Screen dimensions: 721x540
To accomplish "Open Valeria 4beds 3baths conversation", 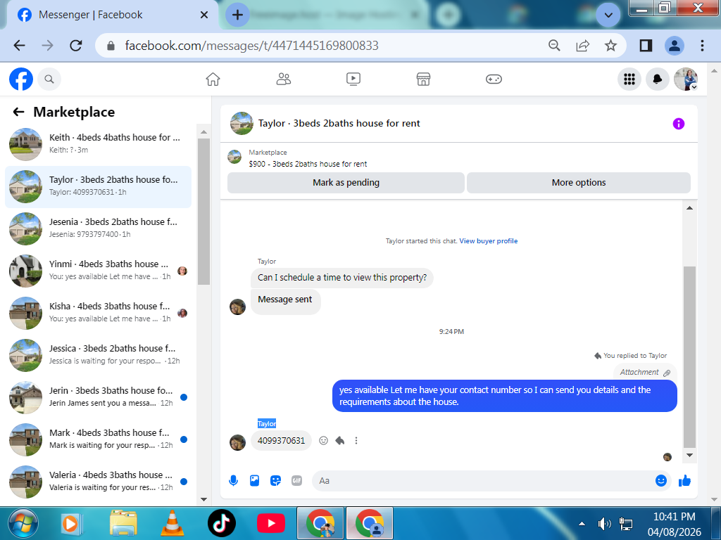I will (x=98, y=482).
